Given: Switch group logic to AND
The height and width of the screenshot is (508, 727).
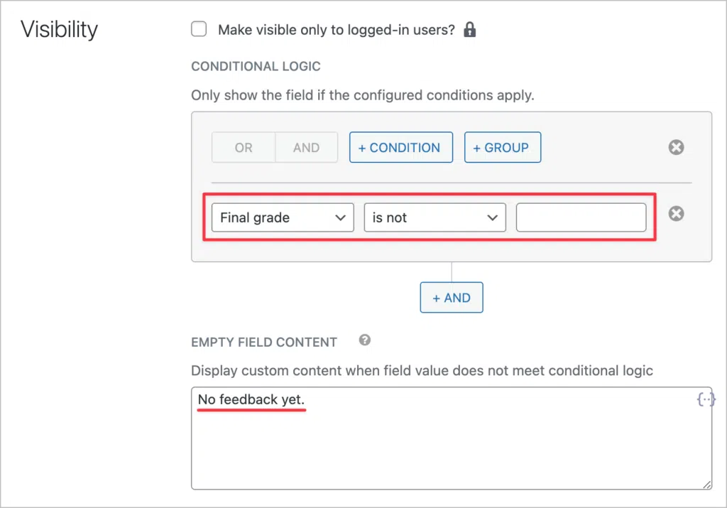Looking at the screenshot, I should point(306,148).
